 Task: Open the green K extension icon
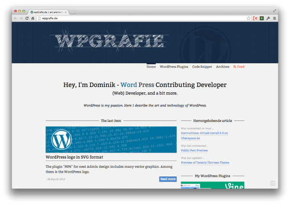(x=261, y=18)
